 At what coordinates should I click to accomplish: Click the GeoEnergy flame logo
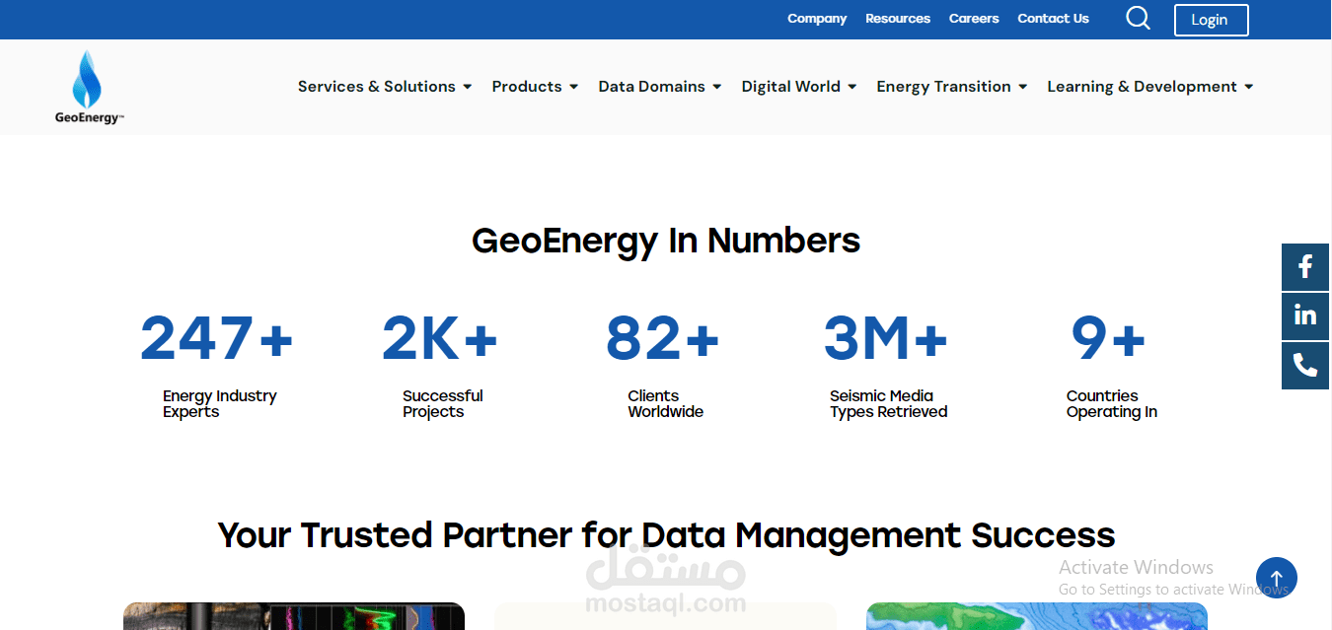[x=89, y=88]
